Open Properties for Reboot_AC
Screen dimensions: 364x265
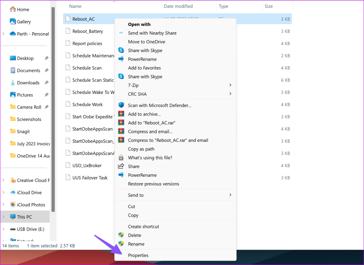(x=138, y=255)
